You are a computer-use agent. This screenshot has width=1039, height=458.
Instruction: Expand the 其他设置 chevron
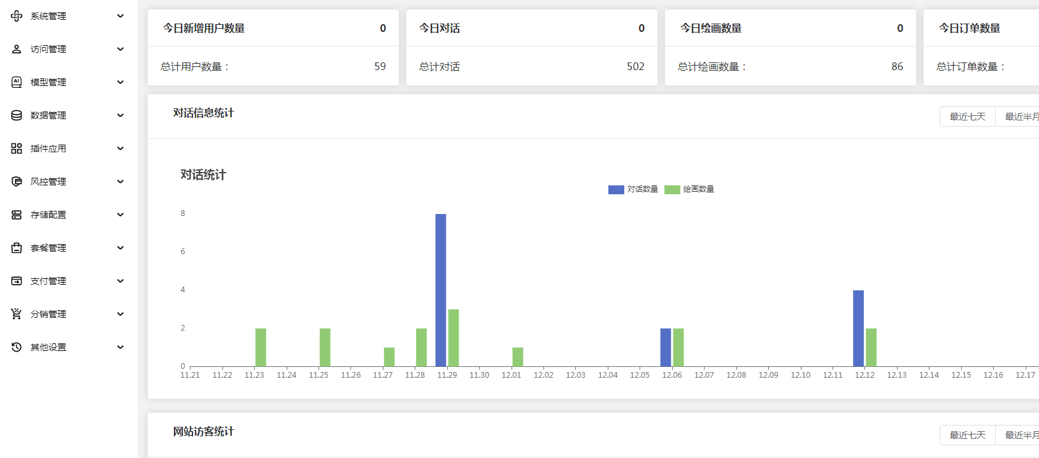pyautogui.click(x=120, y=347)
